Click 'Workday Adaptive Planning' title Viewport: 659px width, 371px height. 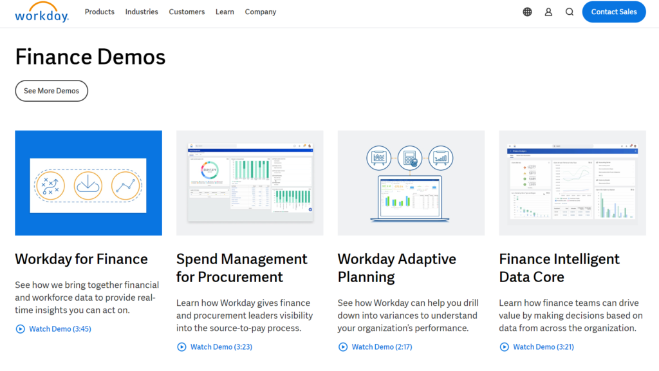[396, 268]
